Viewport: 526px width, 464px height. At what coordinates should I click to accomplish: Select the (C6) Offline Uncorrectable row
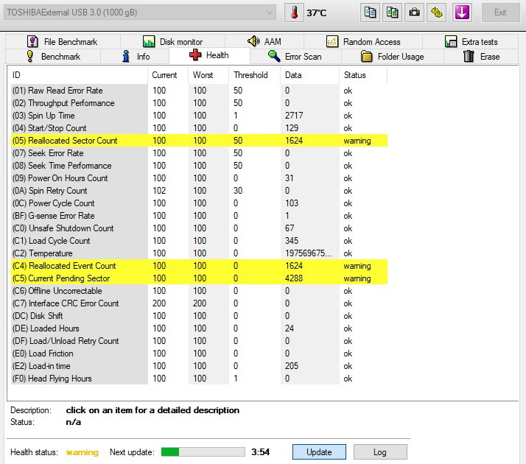[199, 291]
